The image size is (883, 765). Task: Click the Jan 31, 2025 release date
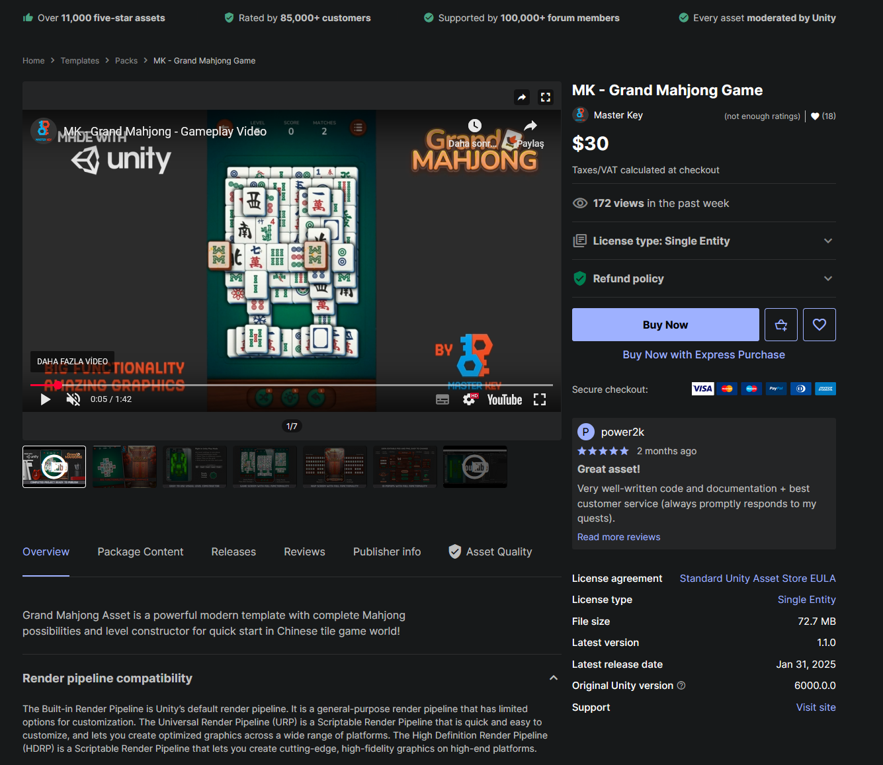coord(806,664)
